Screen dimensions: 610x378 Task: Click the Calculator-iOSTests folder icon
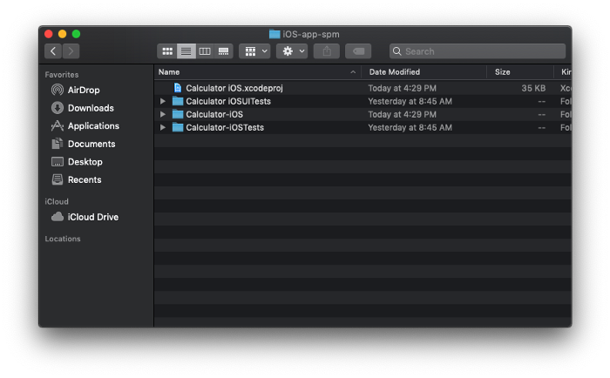[x=178, y=127]
